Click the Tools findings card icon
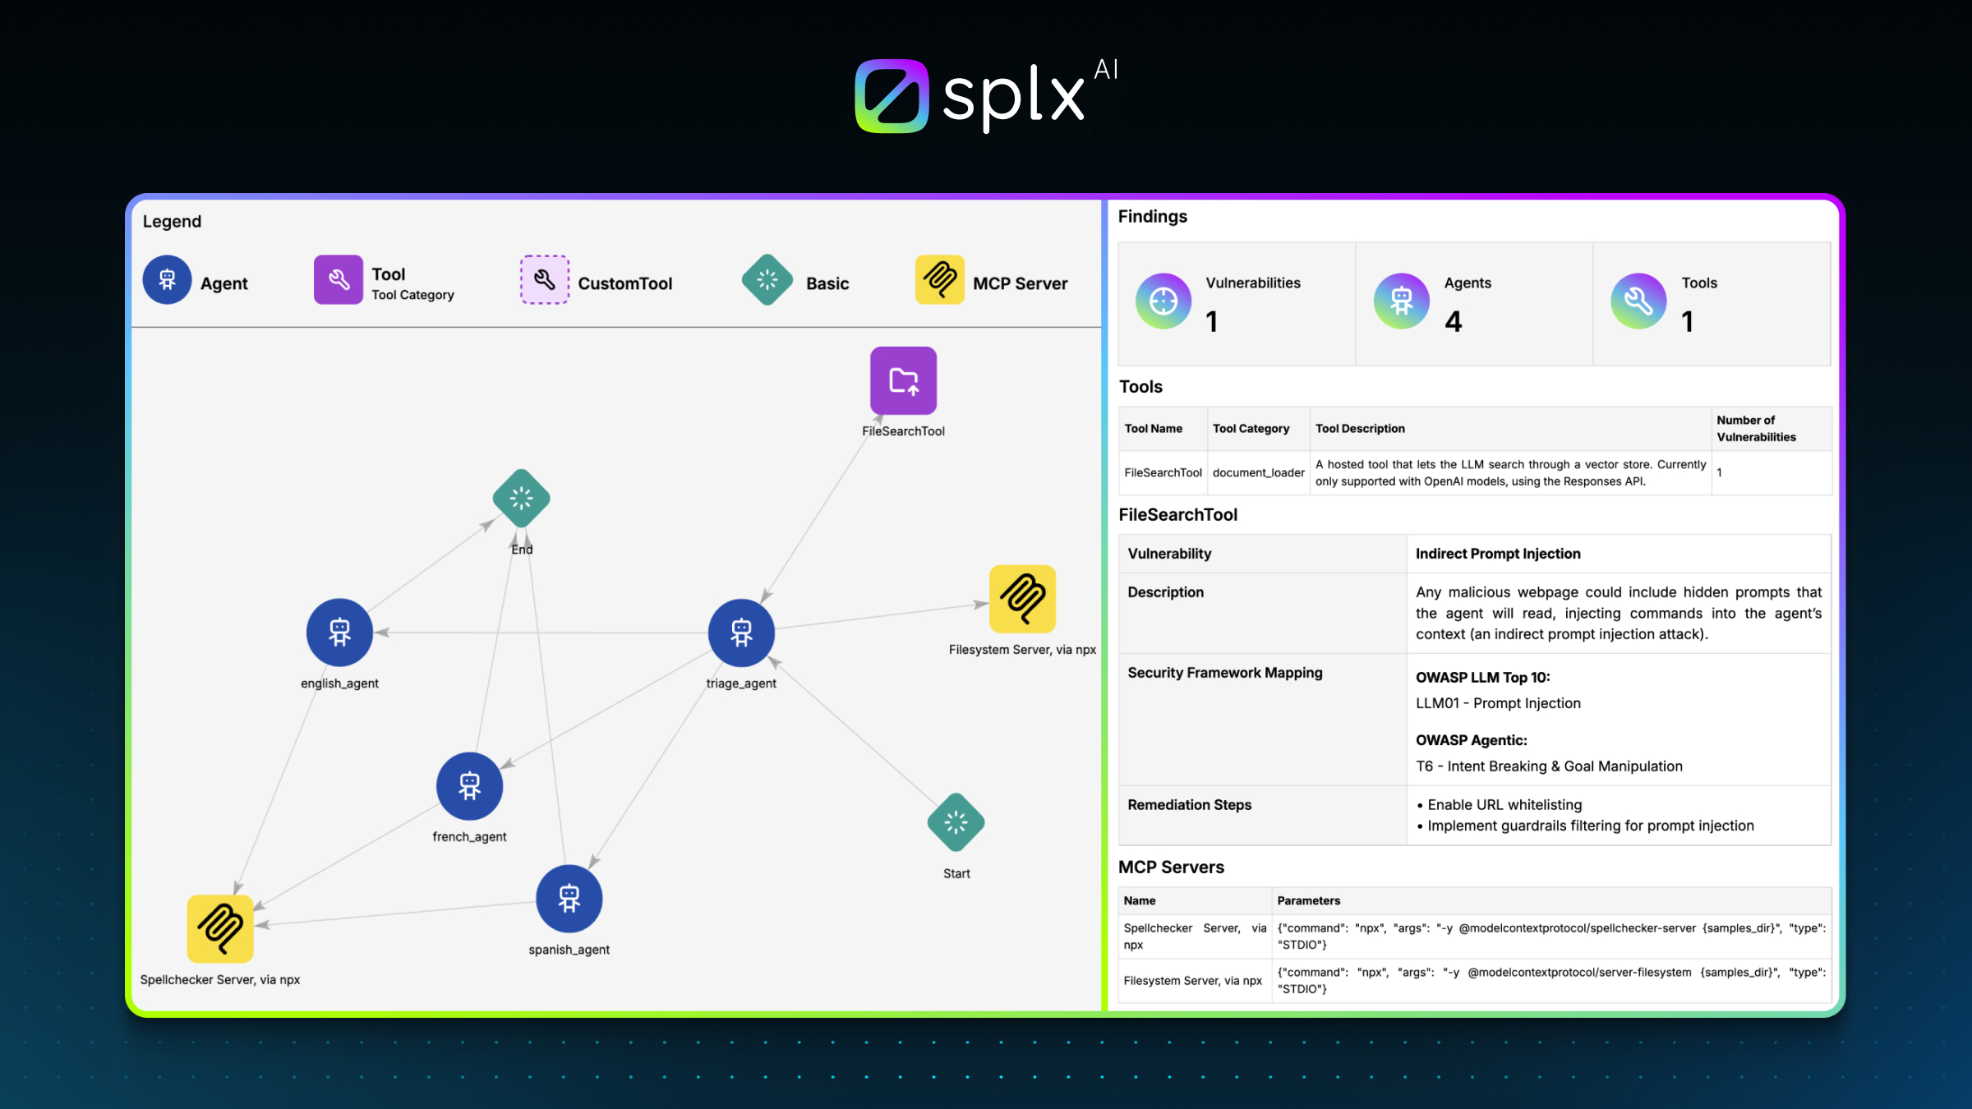Screen dimensions: 1972x1109 (x=1638, y=301)
